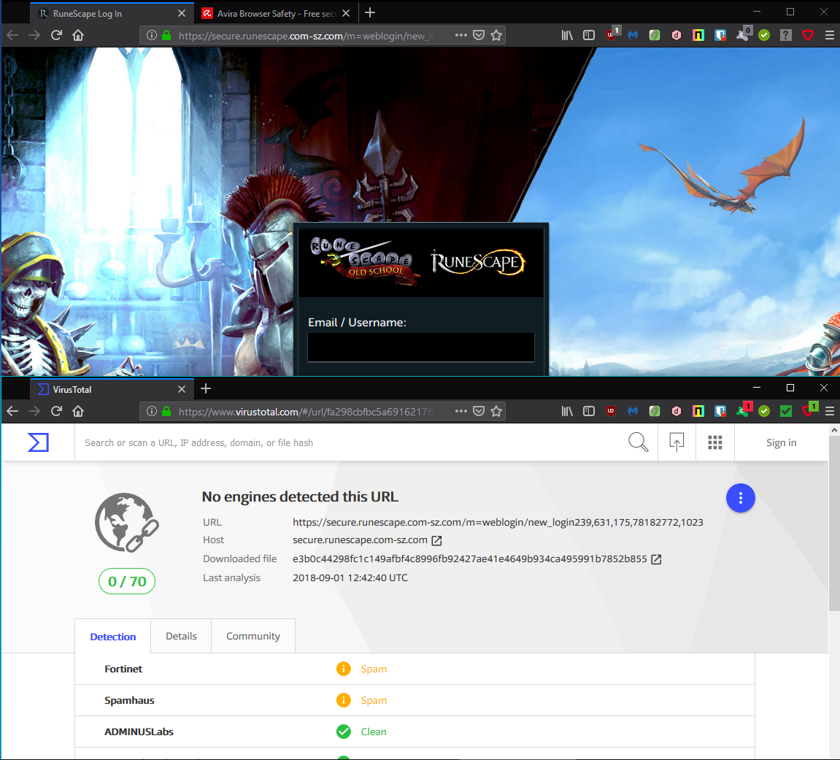This screenshot has width=840, height=760.
Task: Open Malwarebytes extension in RuneScape window
Action: tap(633, 35)
